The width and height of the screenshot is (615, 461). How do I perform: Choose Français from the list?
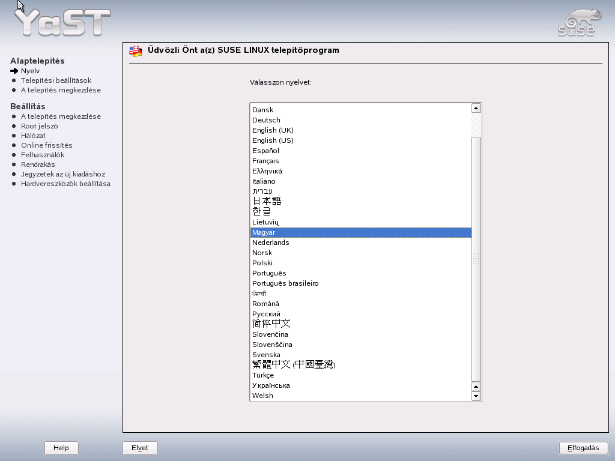pos(361,161)
